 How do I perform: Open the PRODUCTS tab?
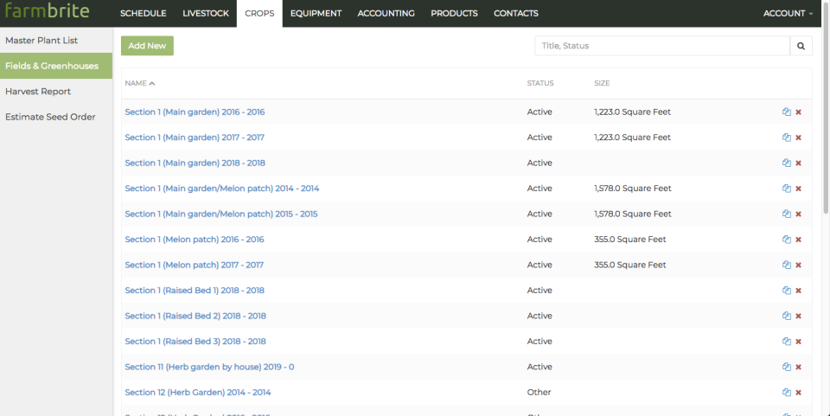(x=454, y=13)
